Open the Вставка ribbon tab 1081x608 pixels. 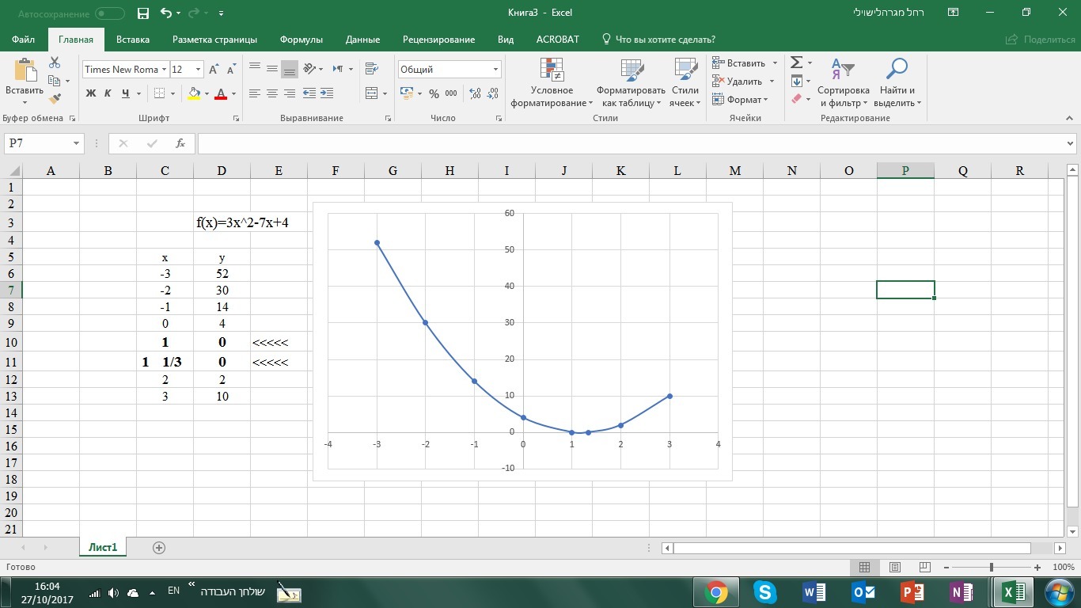132,40
